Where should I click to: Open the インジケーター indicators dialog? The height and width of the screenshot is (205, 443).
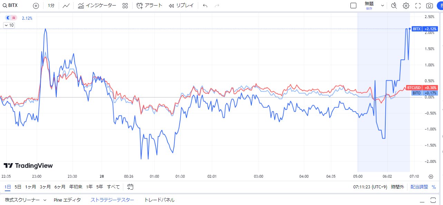97,6
